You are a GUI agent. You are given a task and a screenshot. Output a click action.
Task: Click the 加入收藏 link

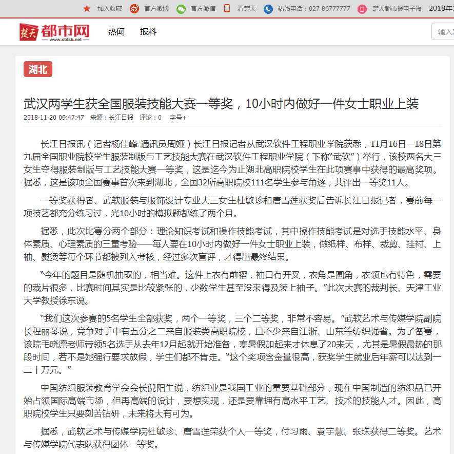(110, 9)
